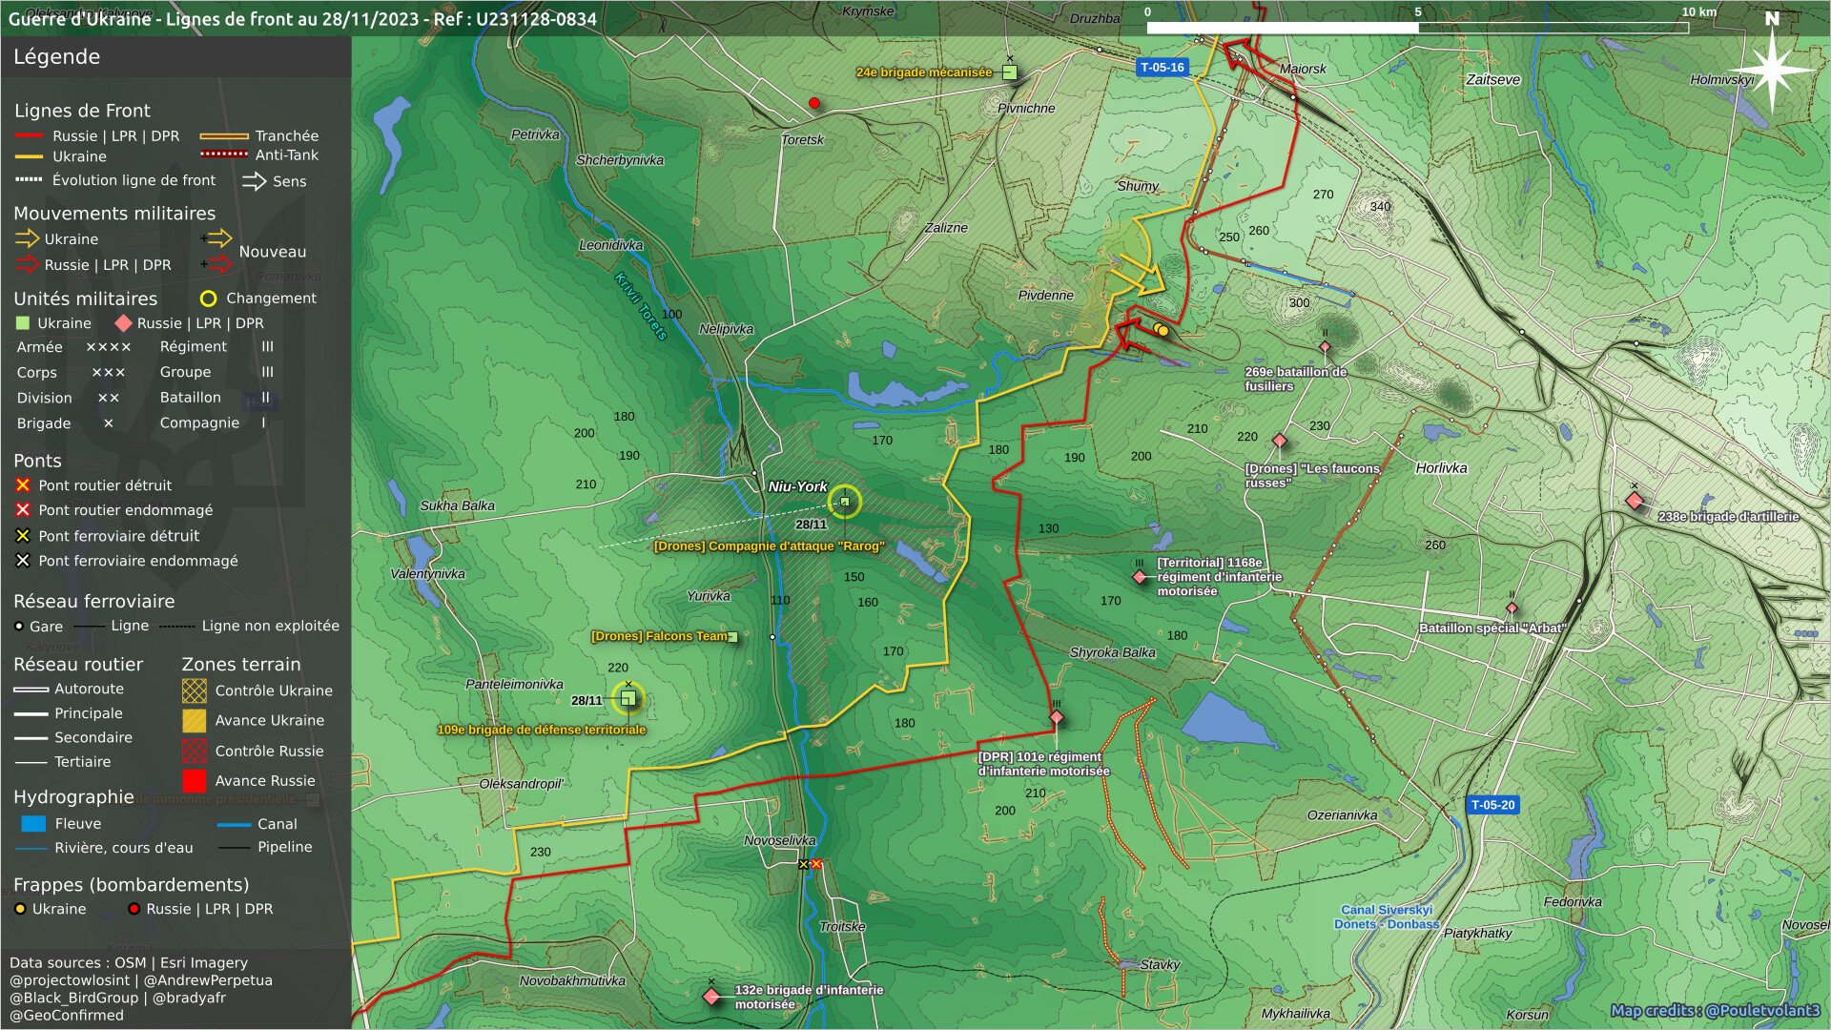Click the Pont ferroviaire détruit legend icon
This screenshot has width=1831, height=1030.
23,536
